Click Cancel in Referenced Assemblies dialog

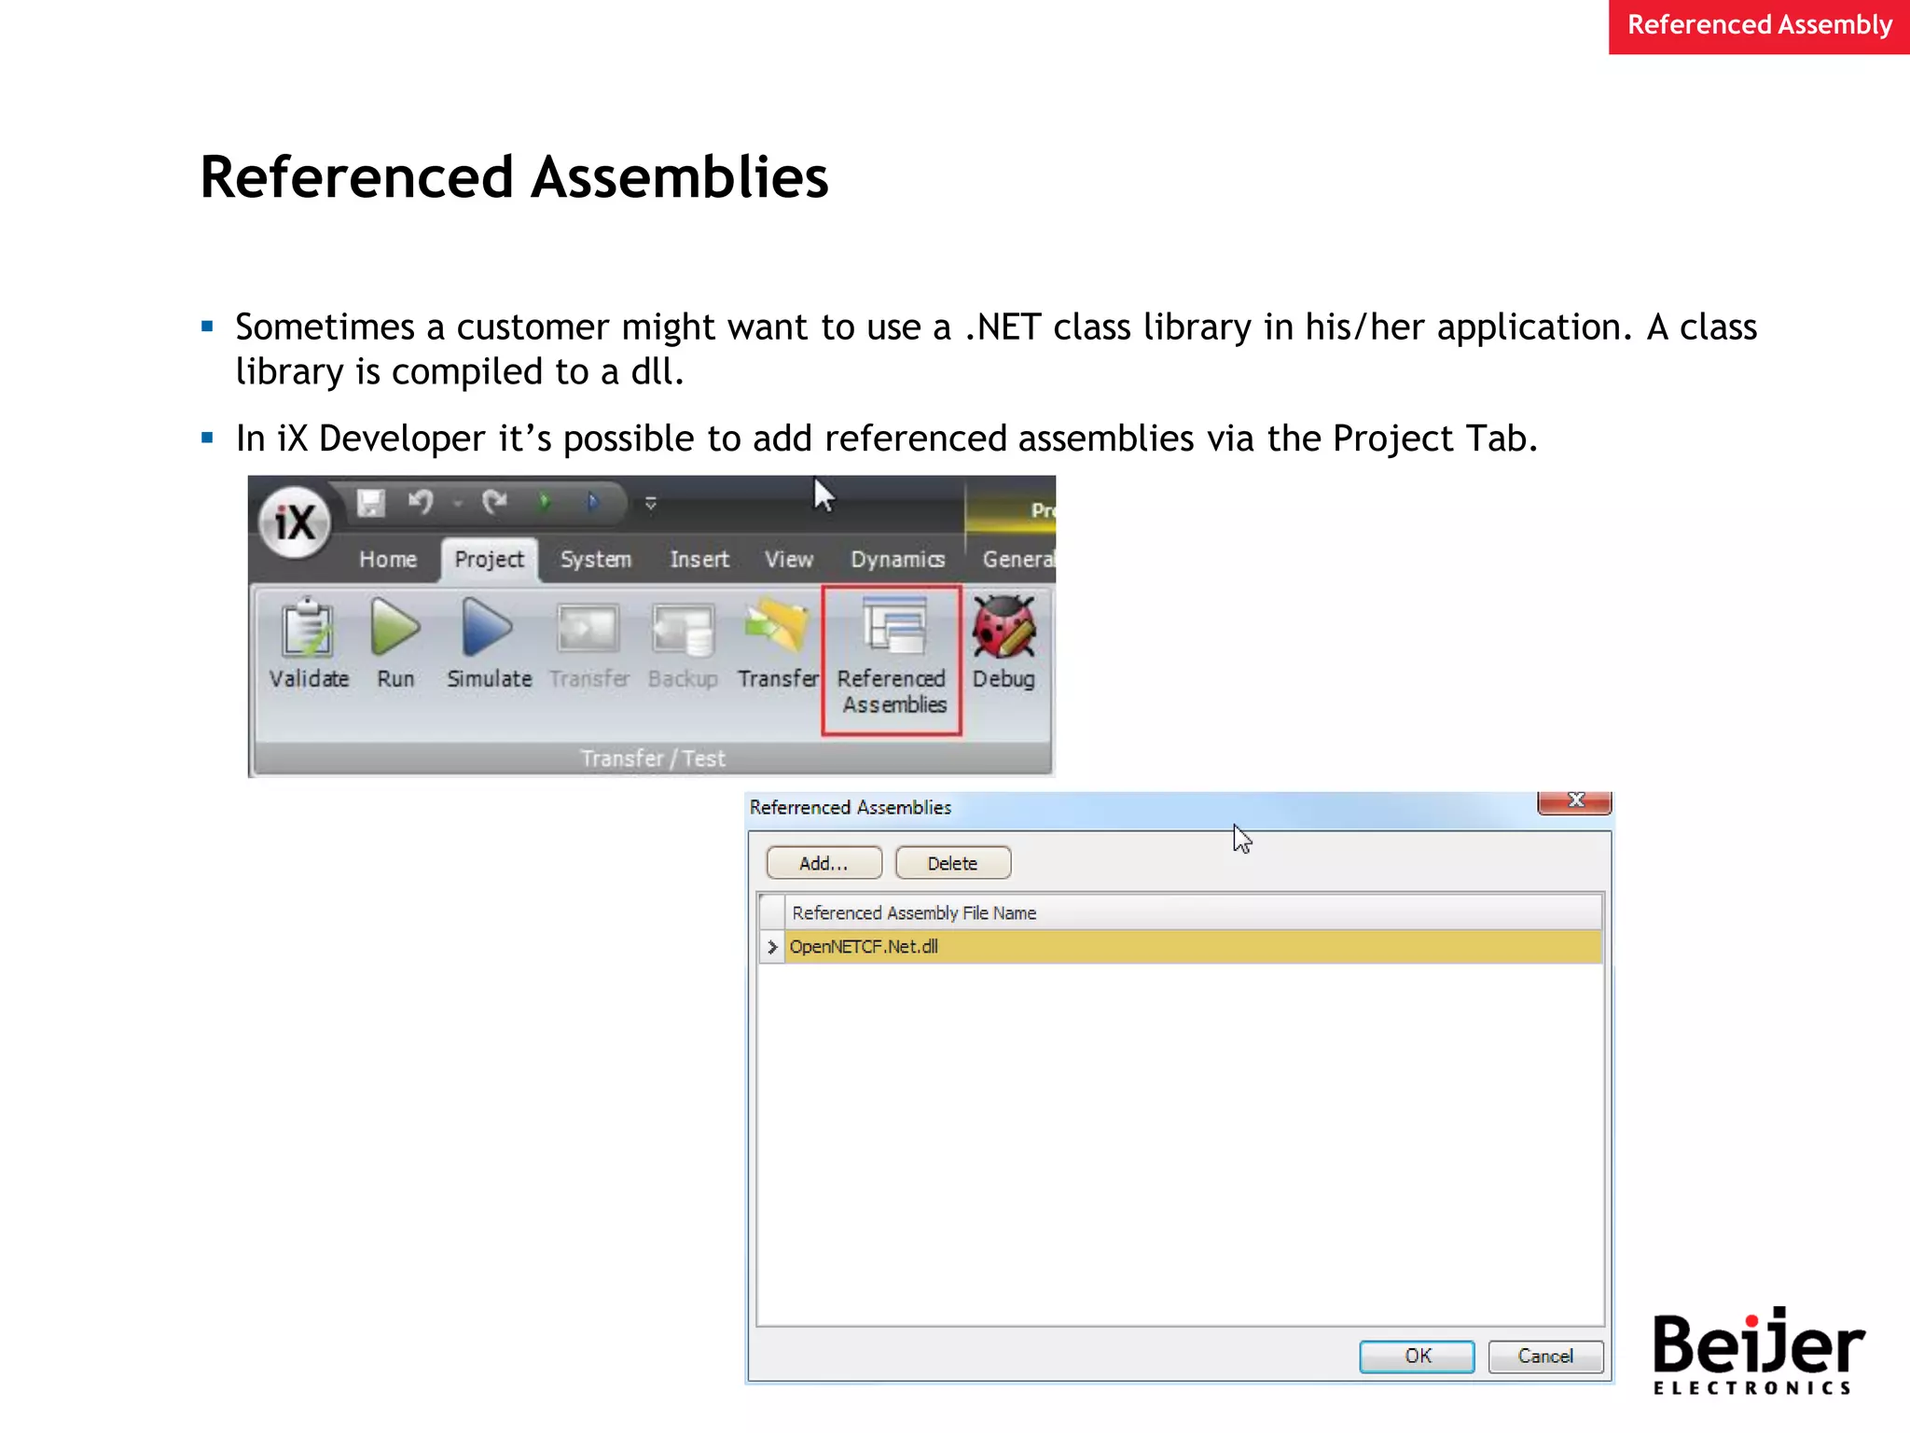coord(1545,1356)
